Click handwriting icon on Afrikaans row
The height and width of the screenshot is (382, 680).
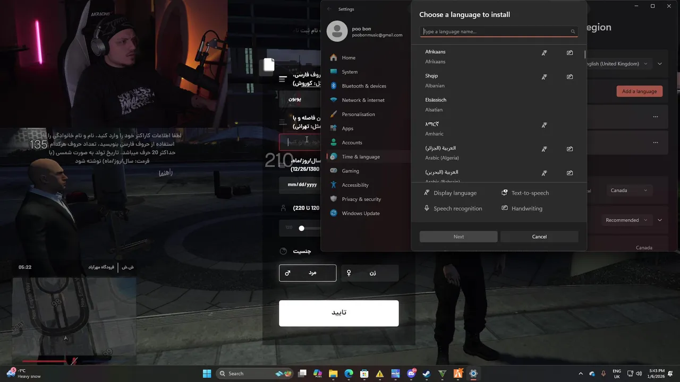click(569, 53)
